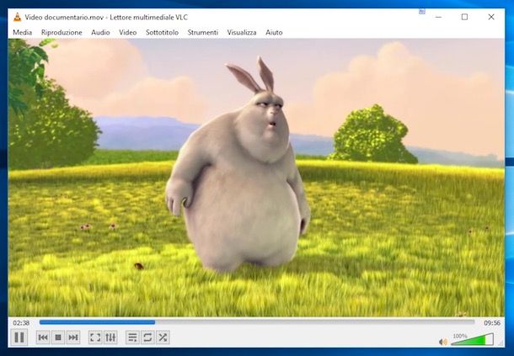Skip to the next media item
This screenshot has height=356, width=514.
(73, 337)
